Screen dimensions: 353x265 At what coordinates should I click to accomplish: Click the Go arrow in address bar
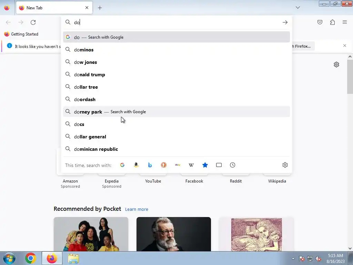click(x=285, y=22)
